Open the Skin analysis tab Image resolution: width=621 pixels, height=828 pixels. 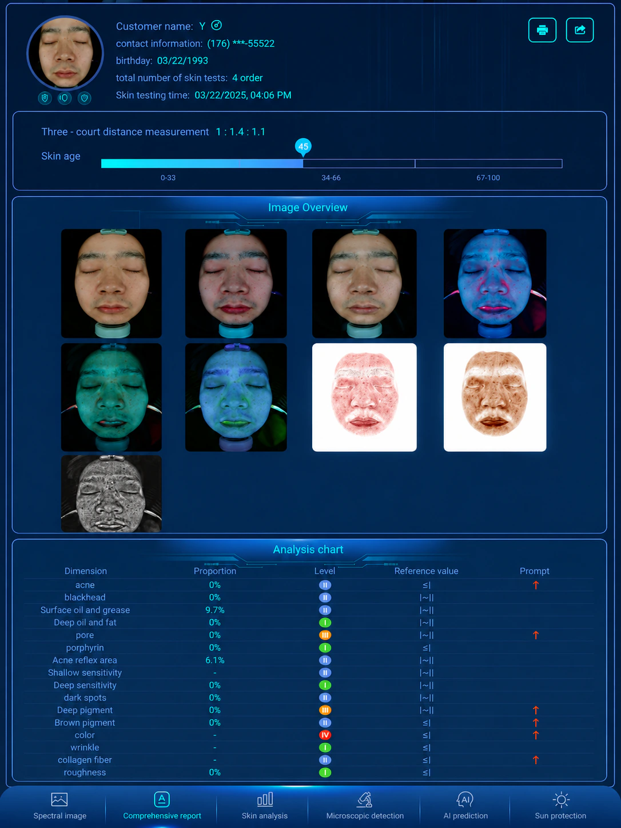click(265, 806)
